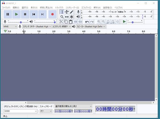The width and height of the screenshot is (160, 119).
Task: Select the Draw pencil tool
Action: pos(72,12)
